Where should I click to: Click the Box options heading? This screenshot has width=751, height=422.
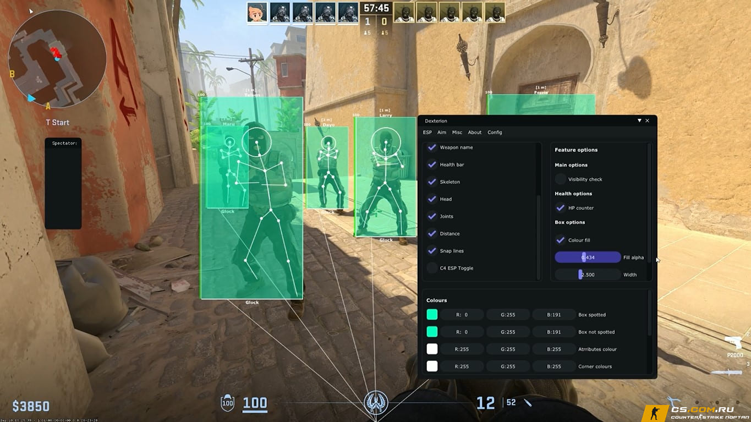tap(570, 222)
